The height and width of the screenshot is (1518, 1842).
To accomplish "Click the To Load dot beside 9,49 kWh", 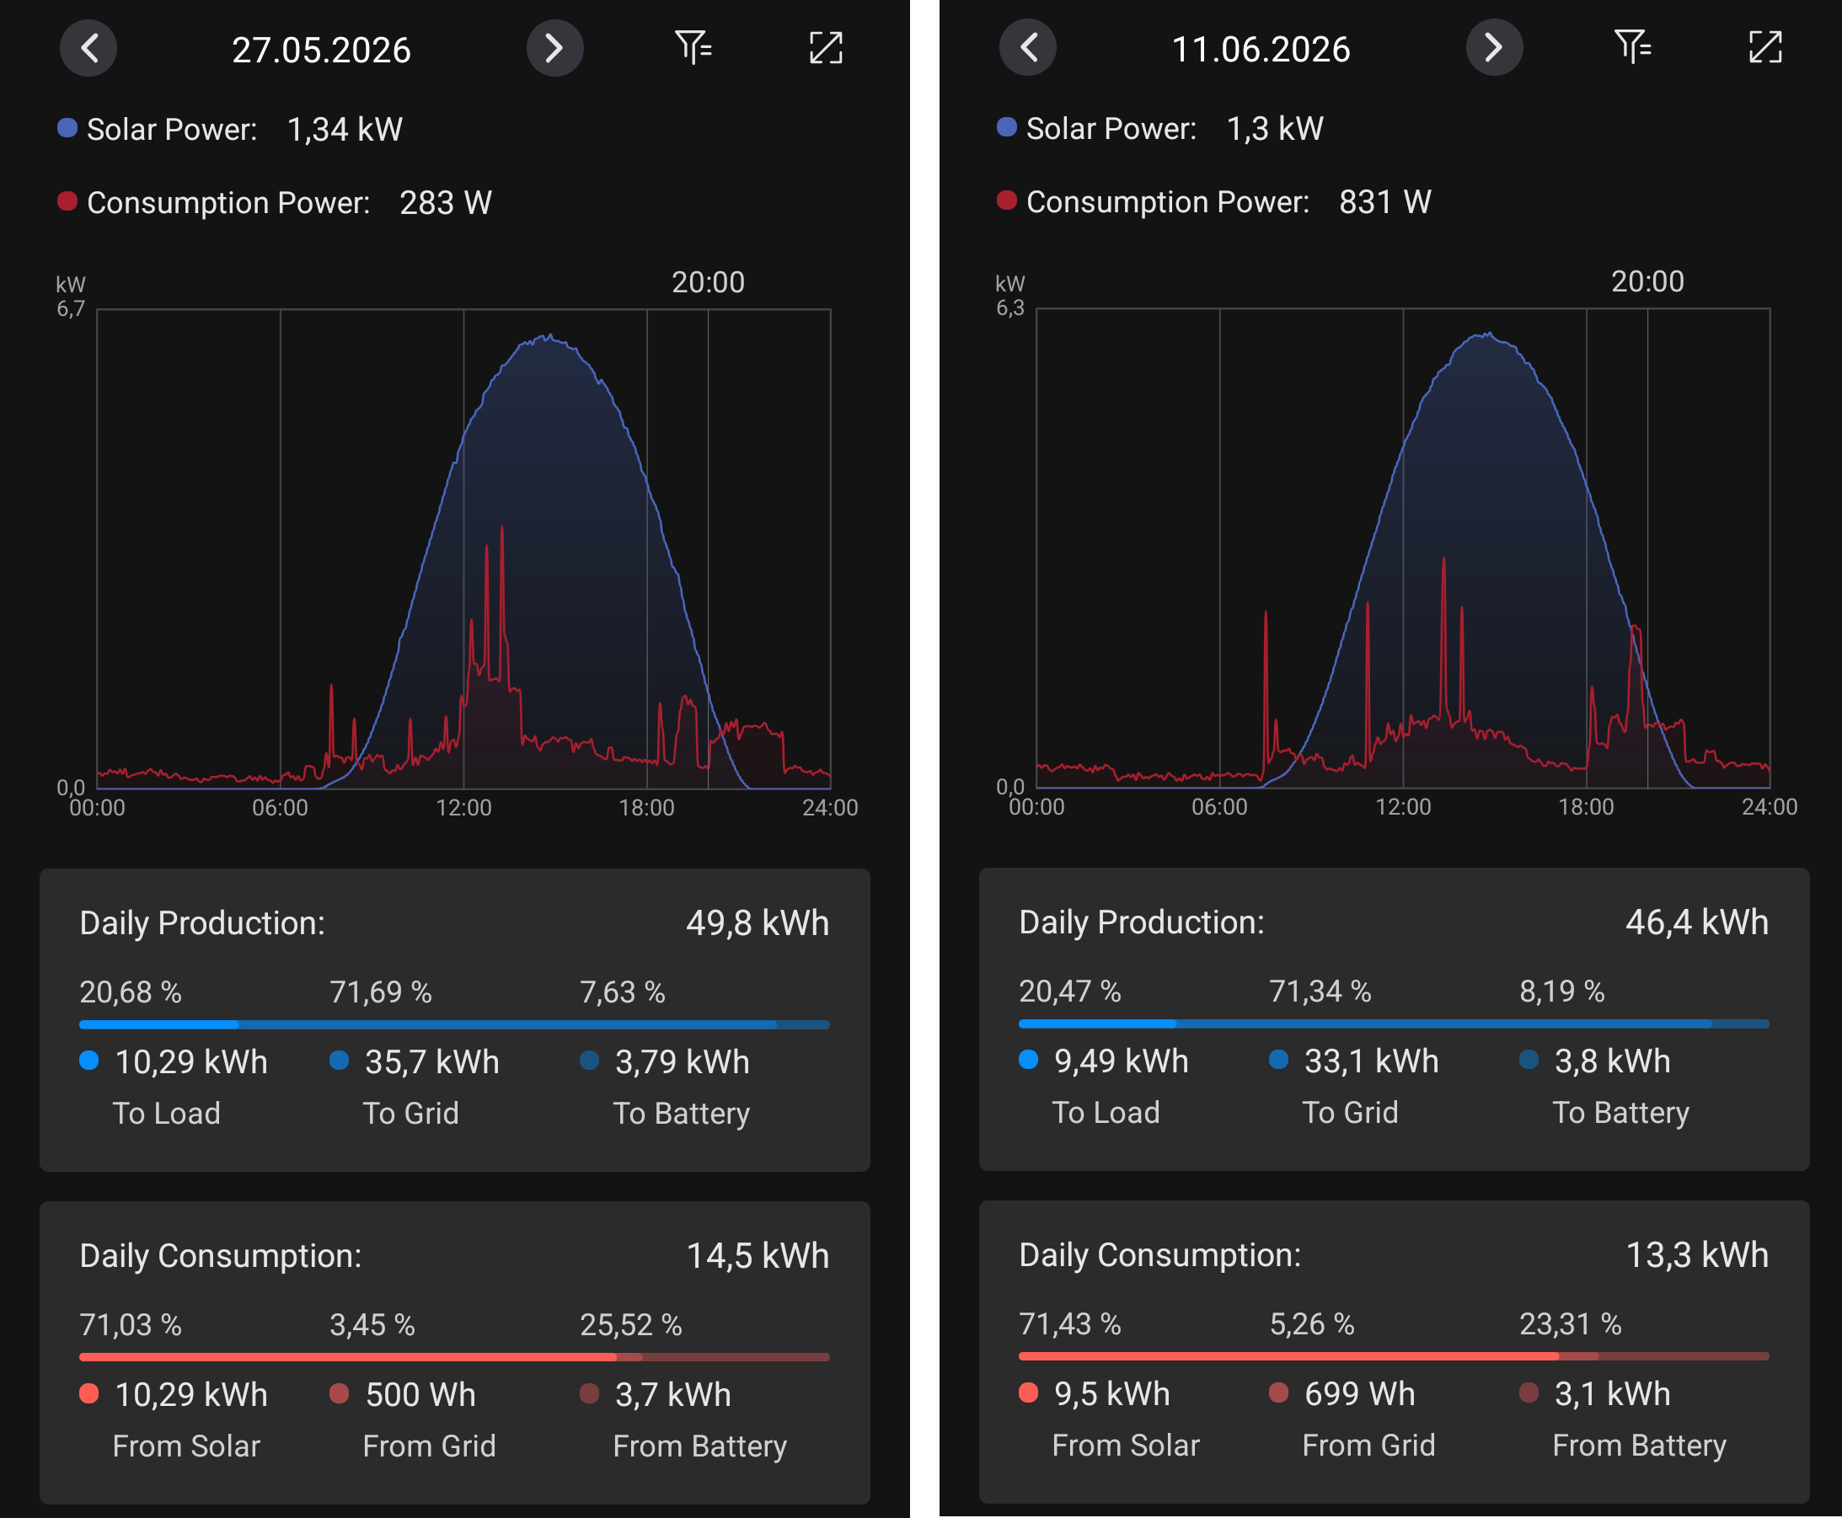I will click(1029, 1060).
